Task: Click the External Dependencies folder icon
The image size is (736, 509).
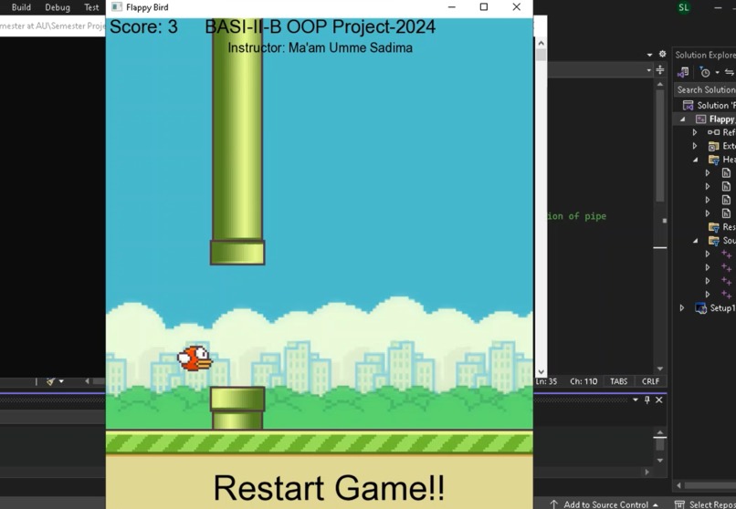Action: (714, 146)
